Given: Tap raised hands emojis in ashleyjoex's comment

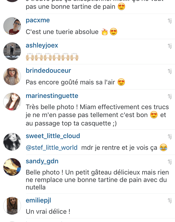Looking at the screenshot, I should 52,57.
